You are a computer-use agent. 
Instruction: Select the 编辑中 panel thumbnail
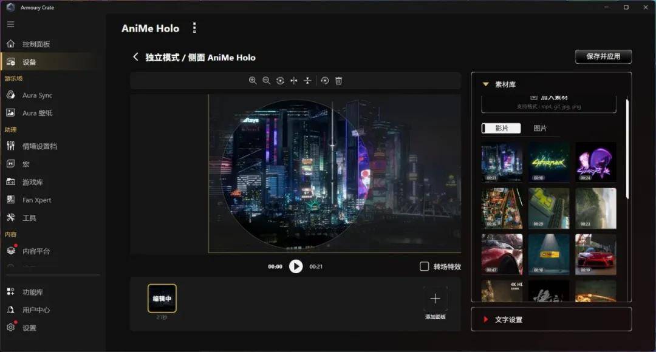(162, 299)
